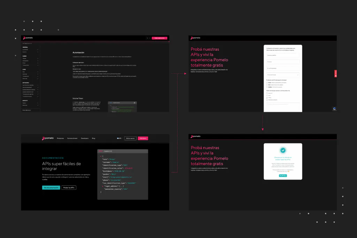Check the Brasil country checkbox
Viewport: 357px width, 238px height.
(267, 95)
